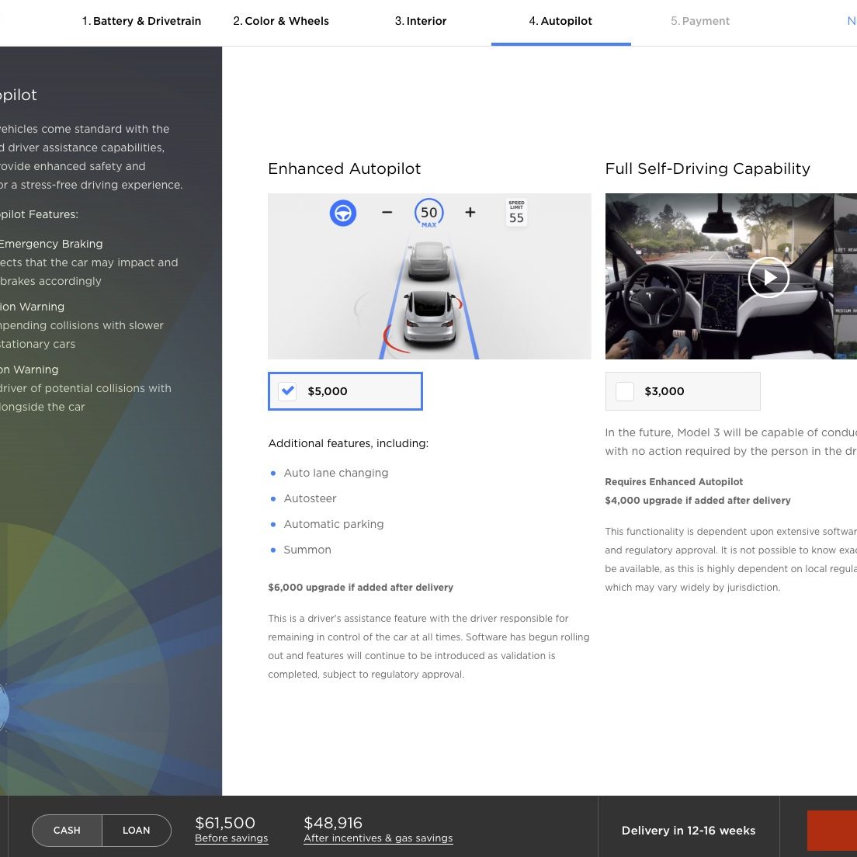
Task: Click the plus speed icon
Action: pyautogui.click(x=470, y=212)
